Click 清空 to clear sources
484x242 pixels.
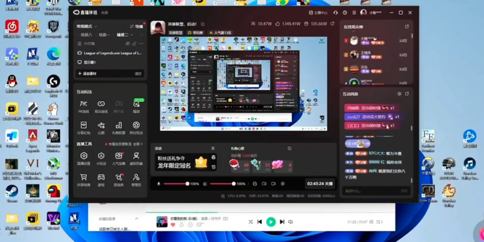pos(138,74)
